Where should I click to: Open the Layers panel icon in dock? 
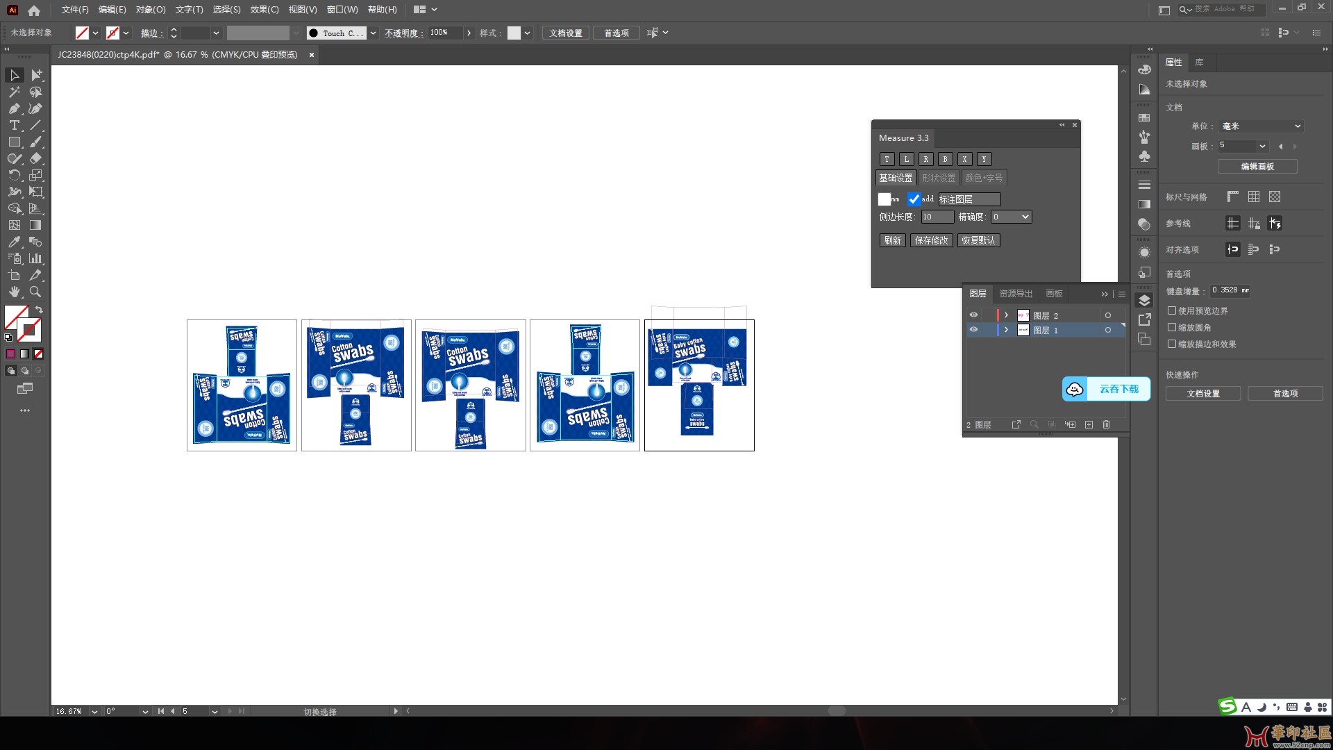1145,300
